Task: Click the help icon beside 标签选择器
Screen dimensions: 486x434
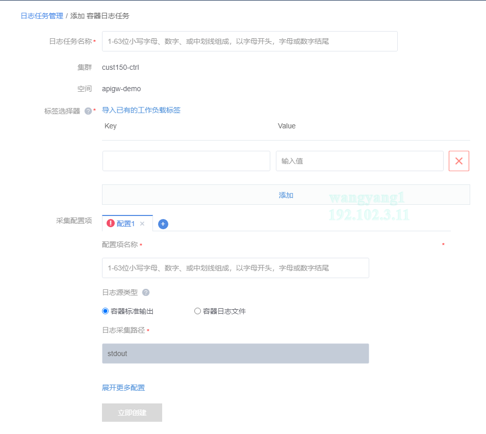Action: click(88, 111)
